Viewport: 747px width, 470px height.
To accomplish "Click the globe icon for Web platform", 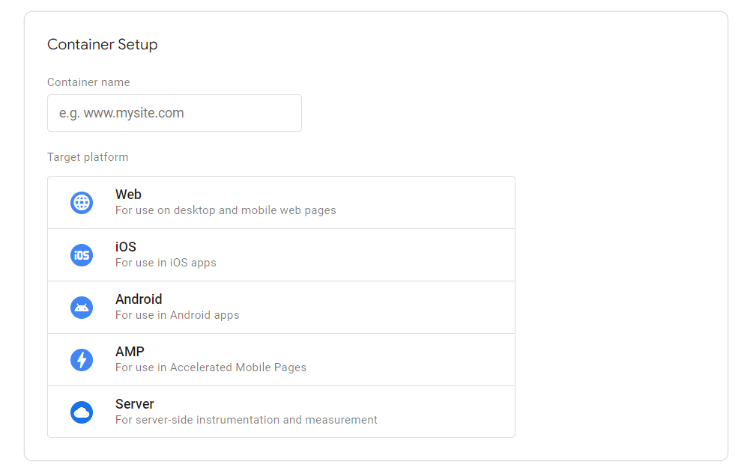I will (x=81, y=202).
